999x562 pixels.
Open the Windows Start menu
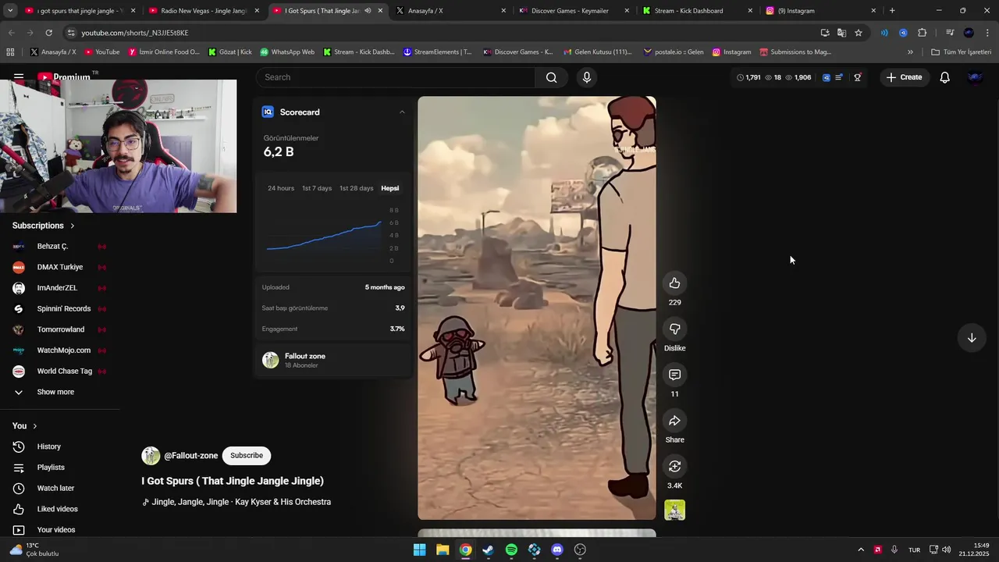419,550
